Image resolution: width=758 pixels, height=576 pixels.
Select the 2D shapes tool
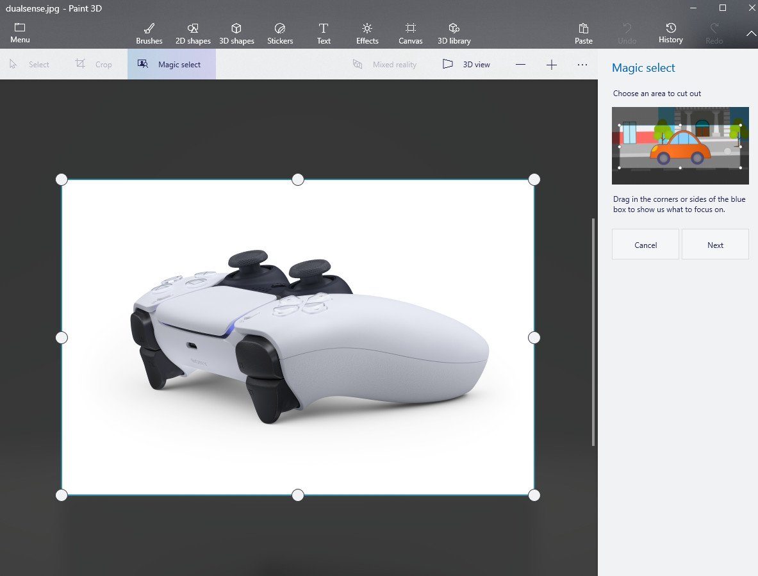point(193,33)
